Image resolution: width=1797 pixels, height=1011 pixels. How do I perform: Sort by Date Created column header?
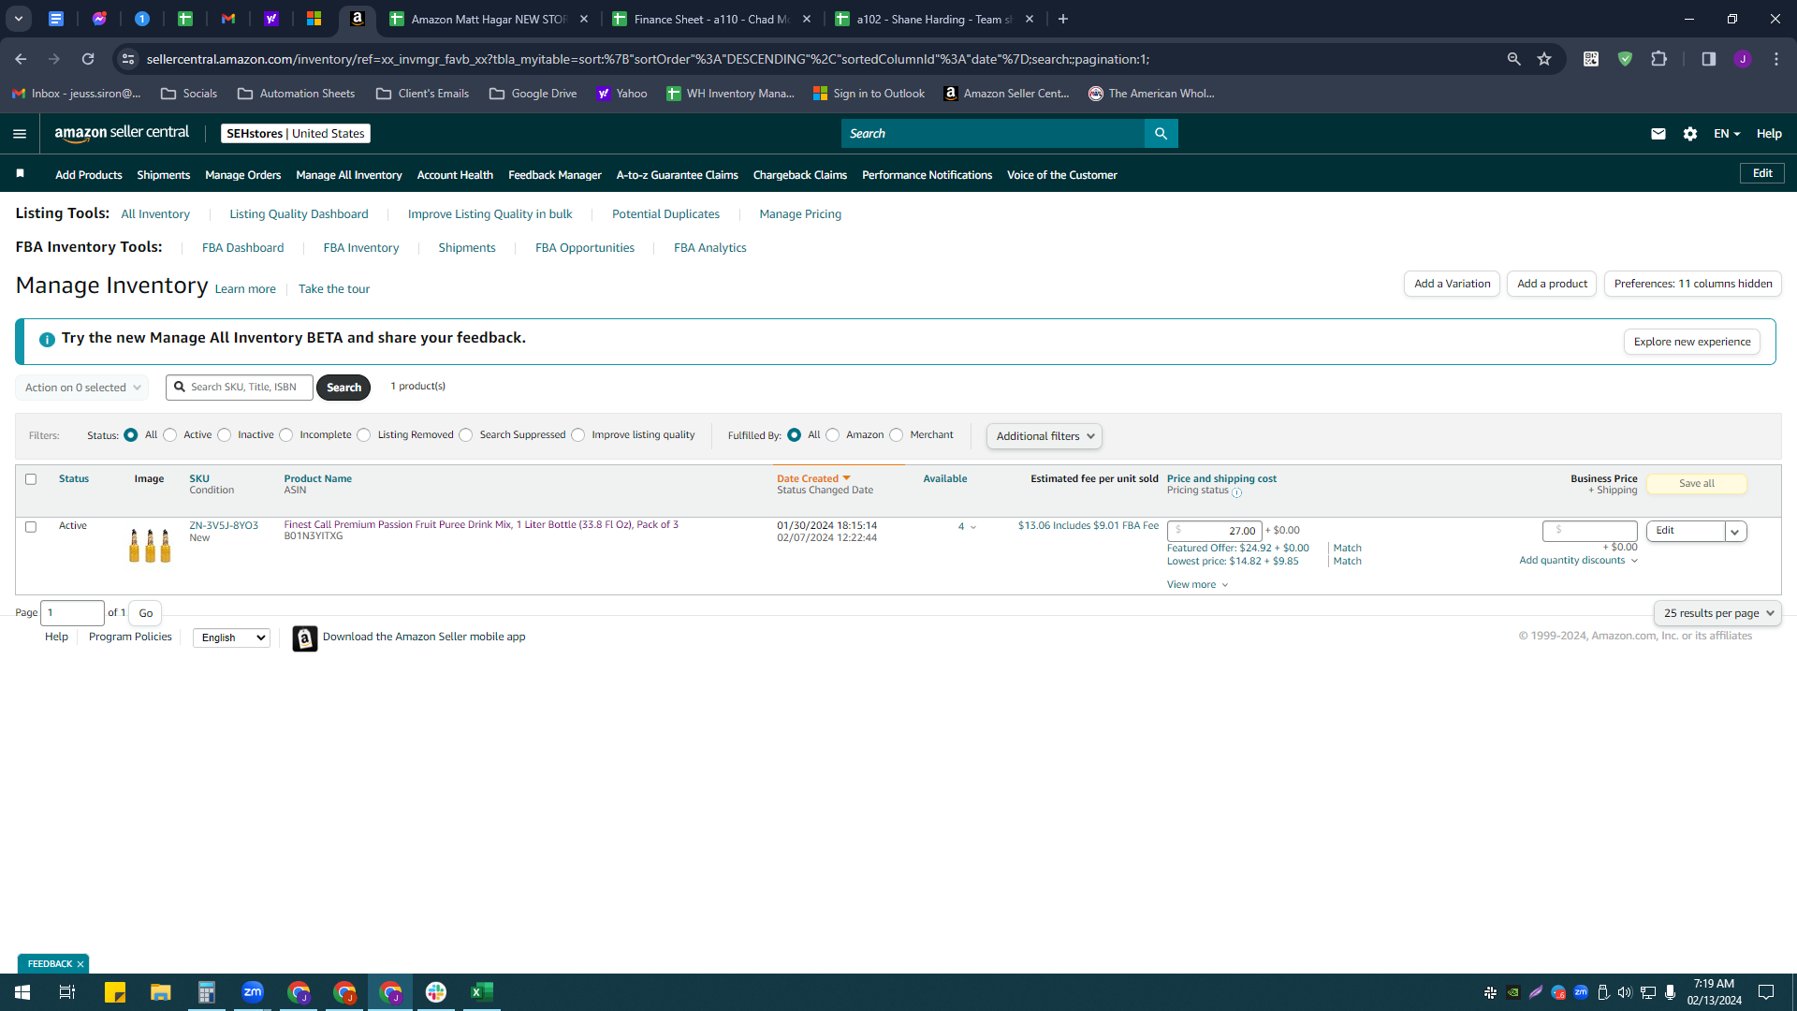pos(812,479)
